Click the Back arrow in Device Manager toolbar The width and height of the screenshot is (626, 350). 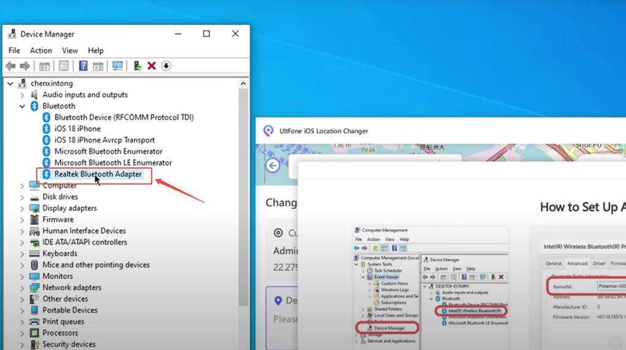click(x=11, y=66)
